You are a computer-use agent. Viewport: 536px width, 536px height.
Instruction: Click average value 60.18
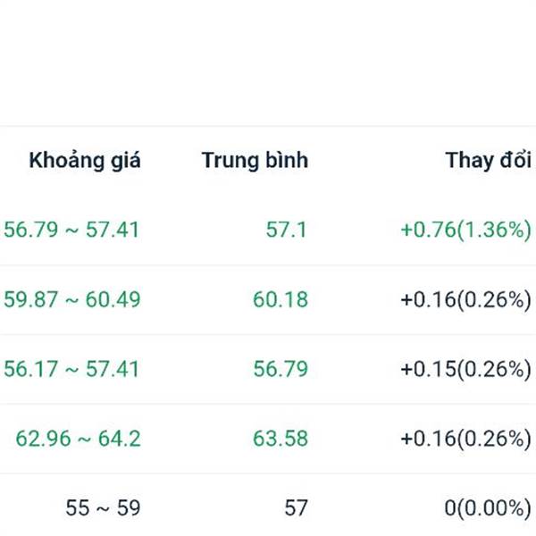point(281,299)
